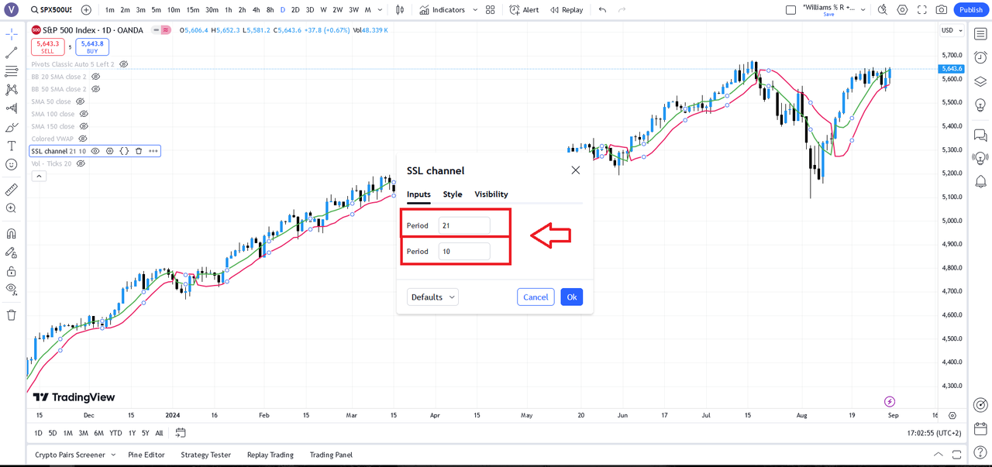This screenshot has height=467, width=992.
Task: Click the second Period field showing 10
Action: [464, 251]
